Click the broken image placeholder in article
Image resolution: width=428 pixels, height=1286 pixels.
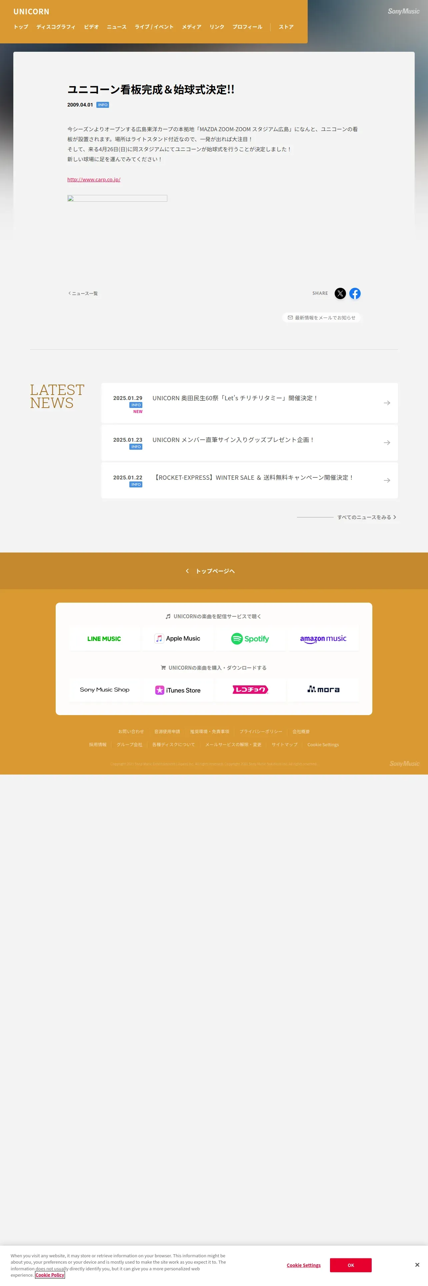117,198
